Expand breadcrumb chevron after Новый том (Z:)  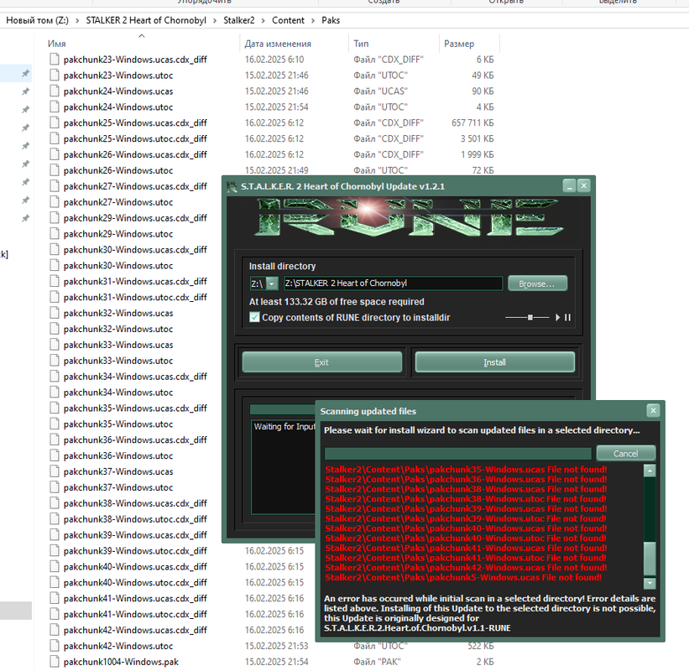[77, 21]
